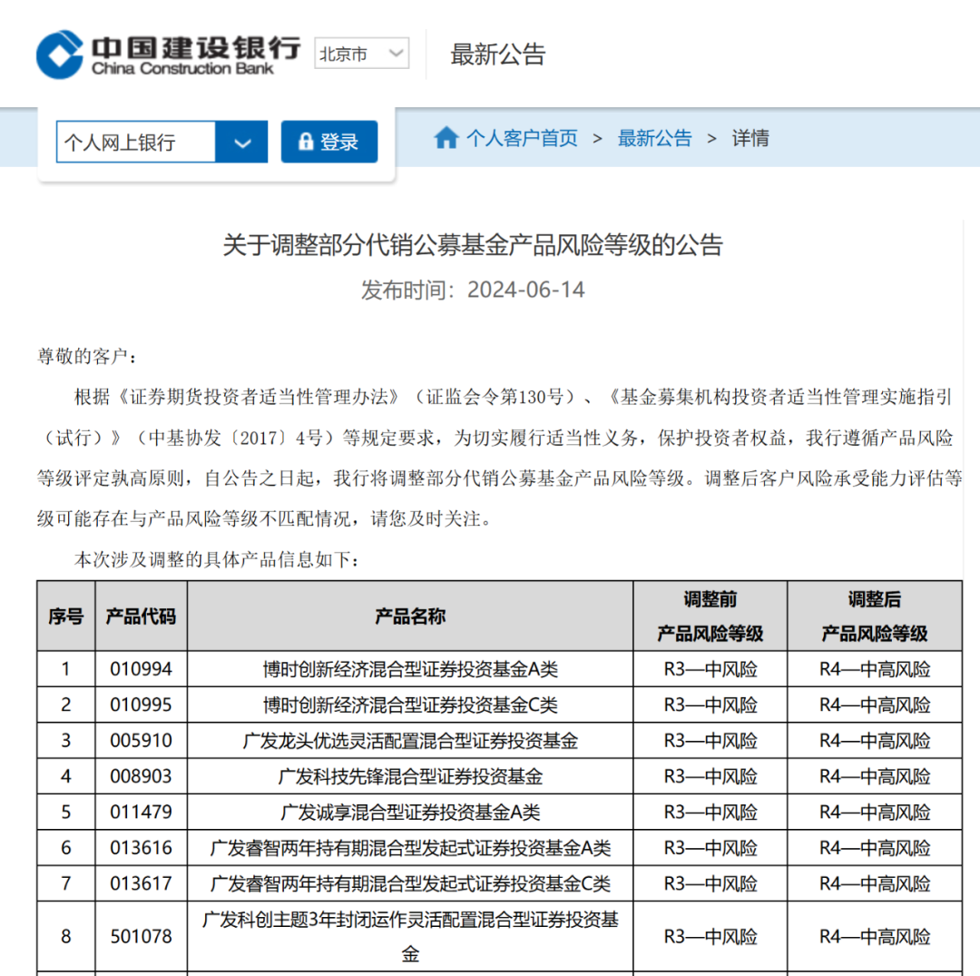Expand the 个人网上银行 dropdown arrow

[x=242, y=142]
